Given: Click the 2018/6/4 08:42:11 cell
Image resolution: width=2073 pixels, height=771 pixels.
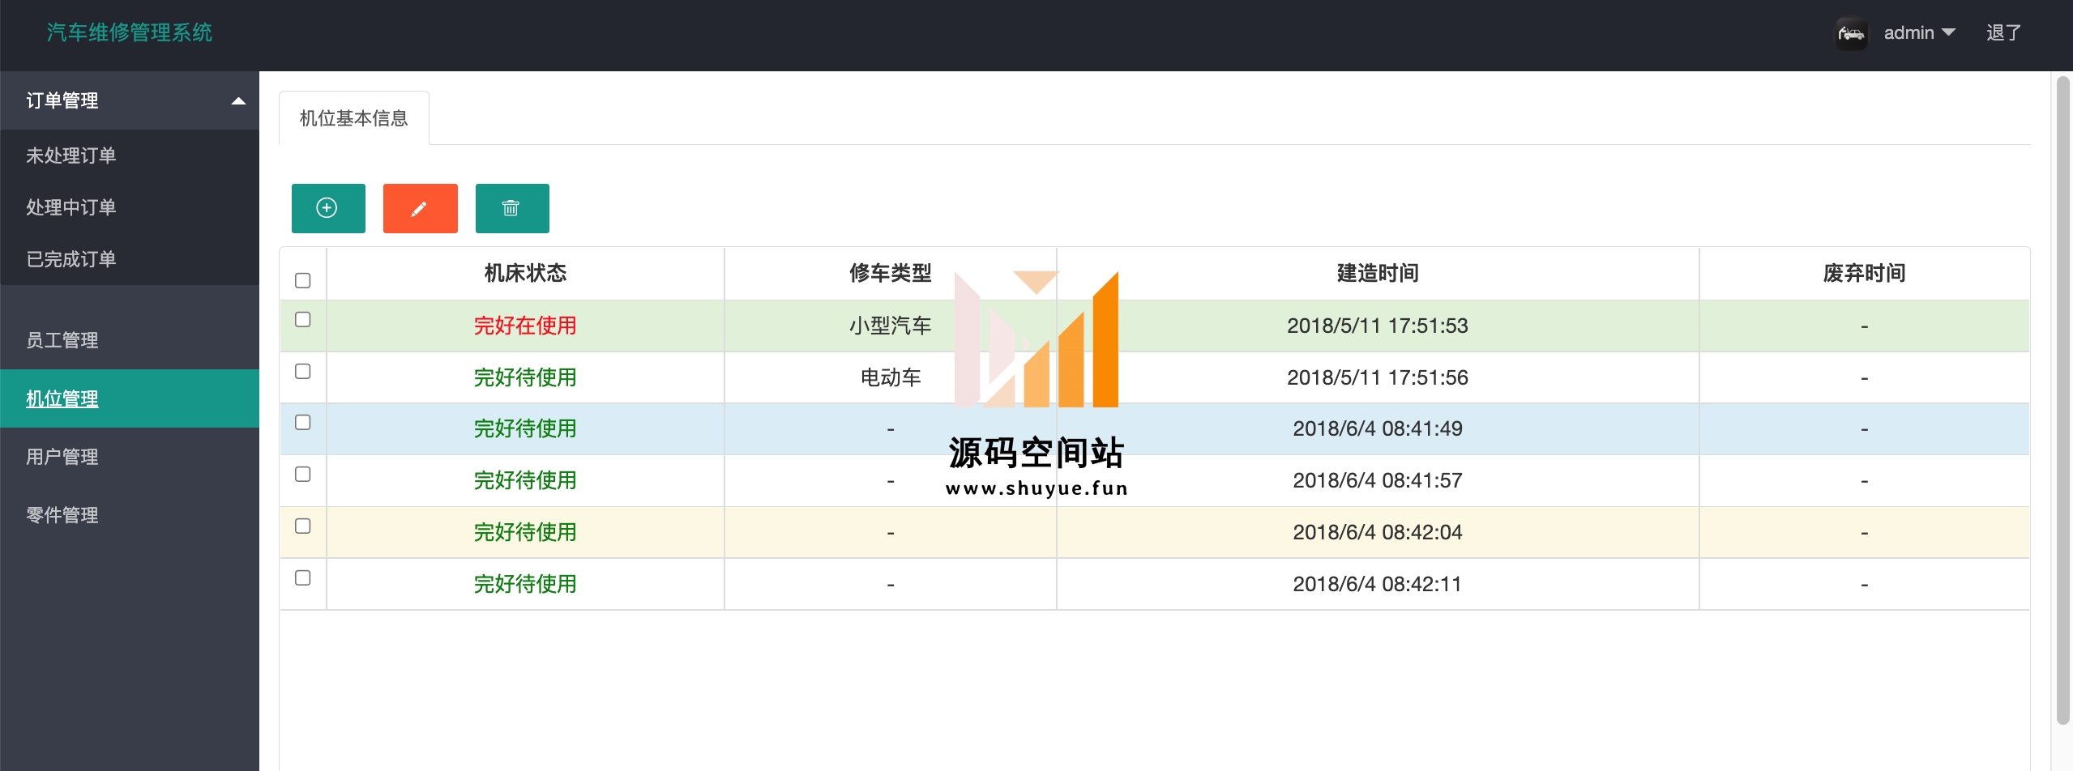Looking at the screenshot, I should pos(1378,584).
